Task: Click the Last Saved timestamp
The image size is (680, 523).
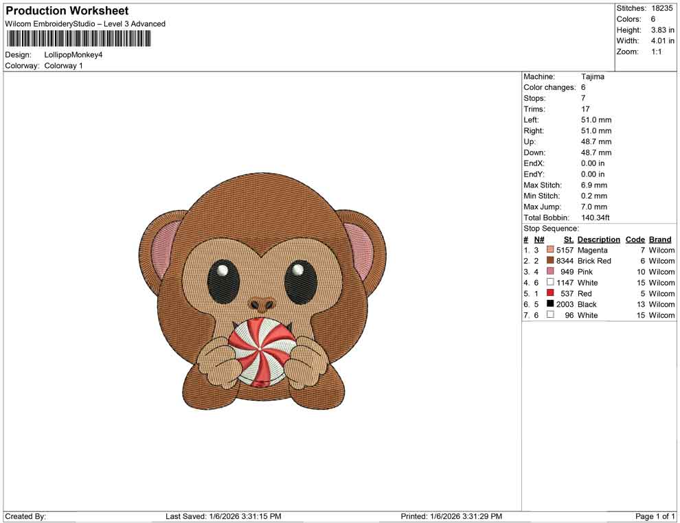Action: coord(223,516)
